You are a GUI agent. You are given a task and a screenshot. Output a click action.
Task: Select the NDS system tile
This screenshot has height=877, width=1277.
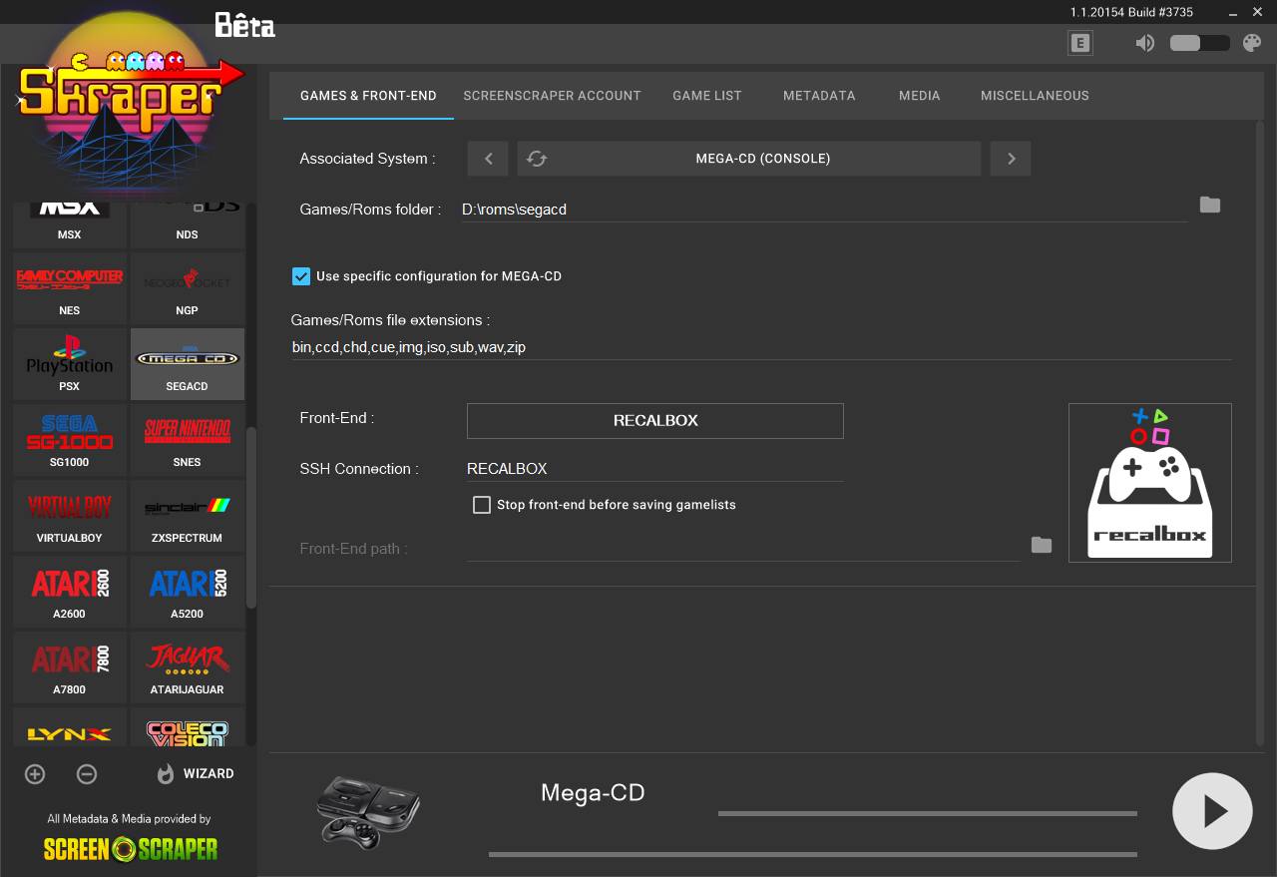tap(188, 223)
